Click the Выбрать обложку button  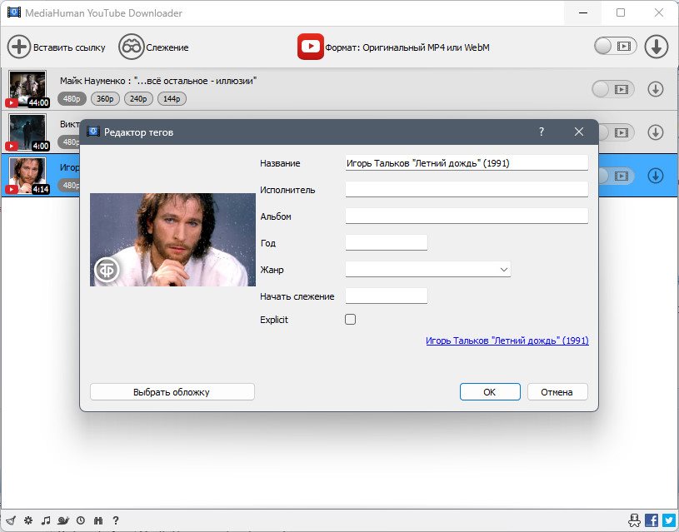coord(172,392)
